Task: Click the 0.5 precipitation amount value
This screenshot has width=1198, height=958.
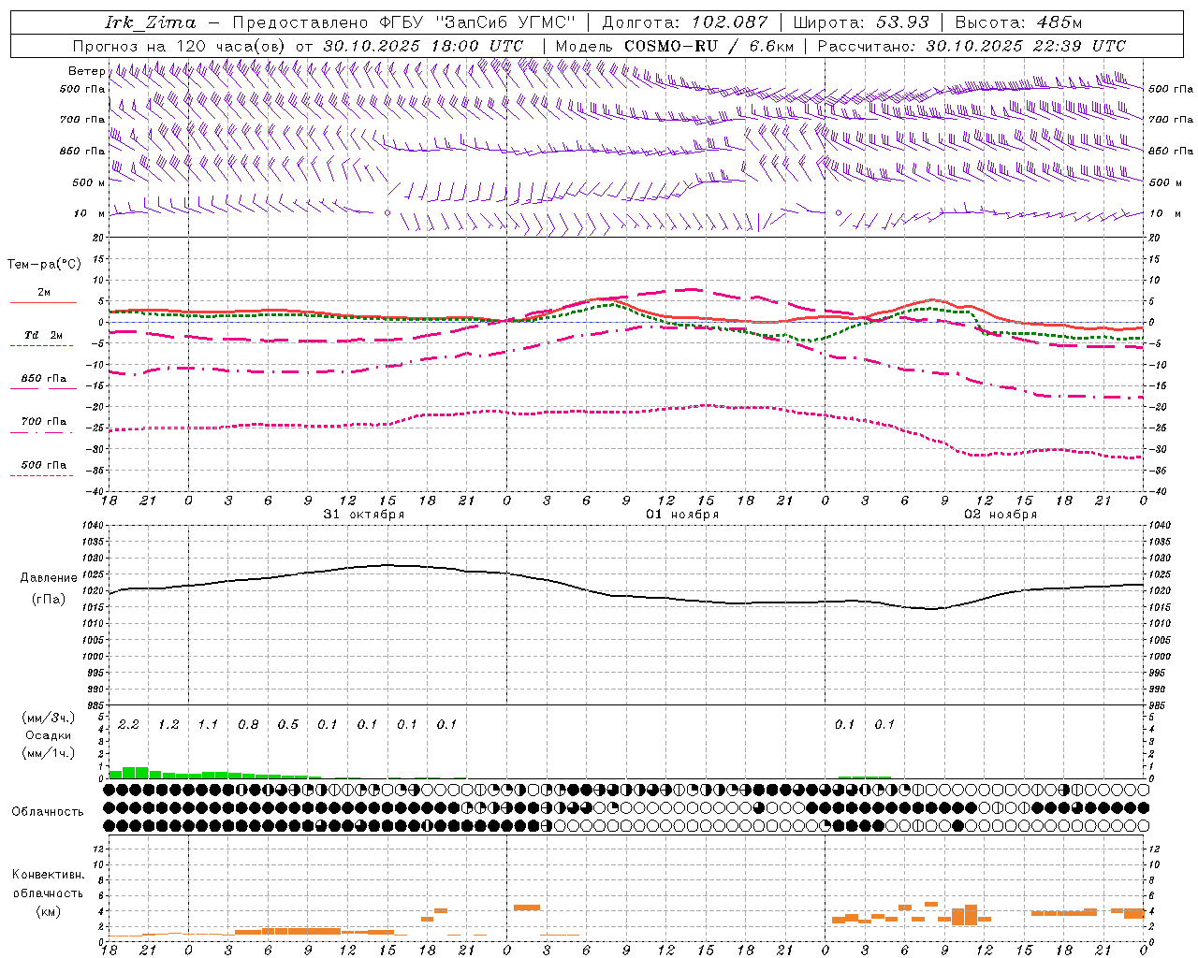Action: 287,724
